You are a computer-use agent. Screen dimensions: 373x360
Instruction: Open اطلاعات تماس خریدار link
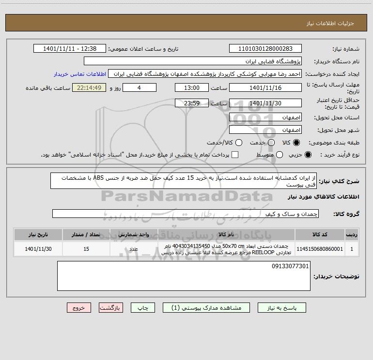tap(80, 74)
